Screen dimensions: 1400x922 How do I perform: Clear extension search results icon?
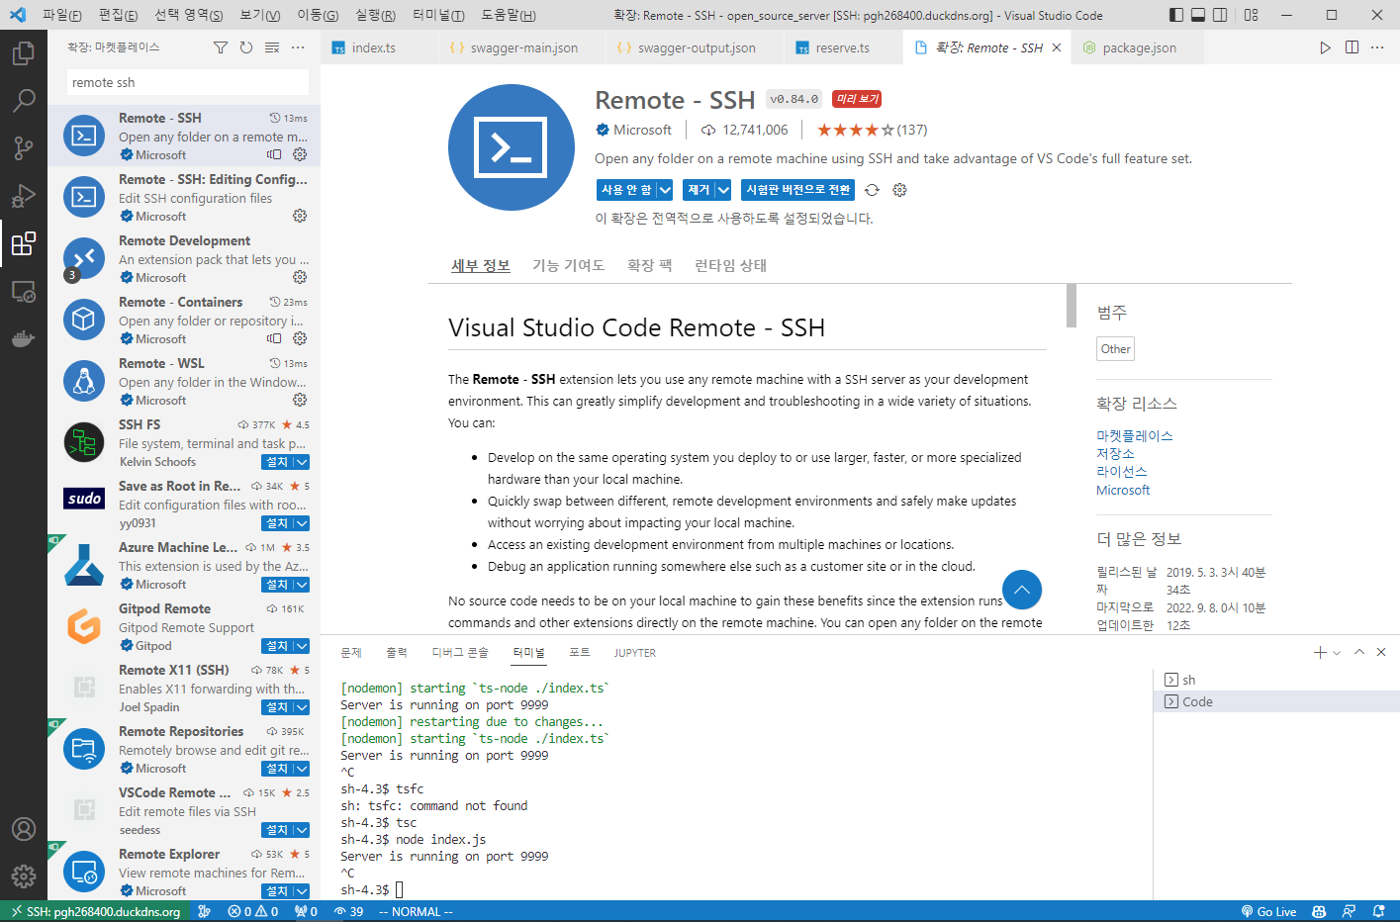[272, 47]
